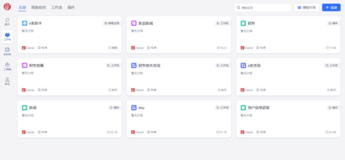345x160 pixels.
Task: Click the 工作流 tag on 新浪新闻 card
Action: (x=223, y=23)
